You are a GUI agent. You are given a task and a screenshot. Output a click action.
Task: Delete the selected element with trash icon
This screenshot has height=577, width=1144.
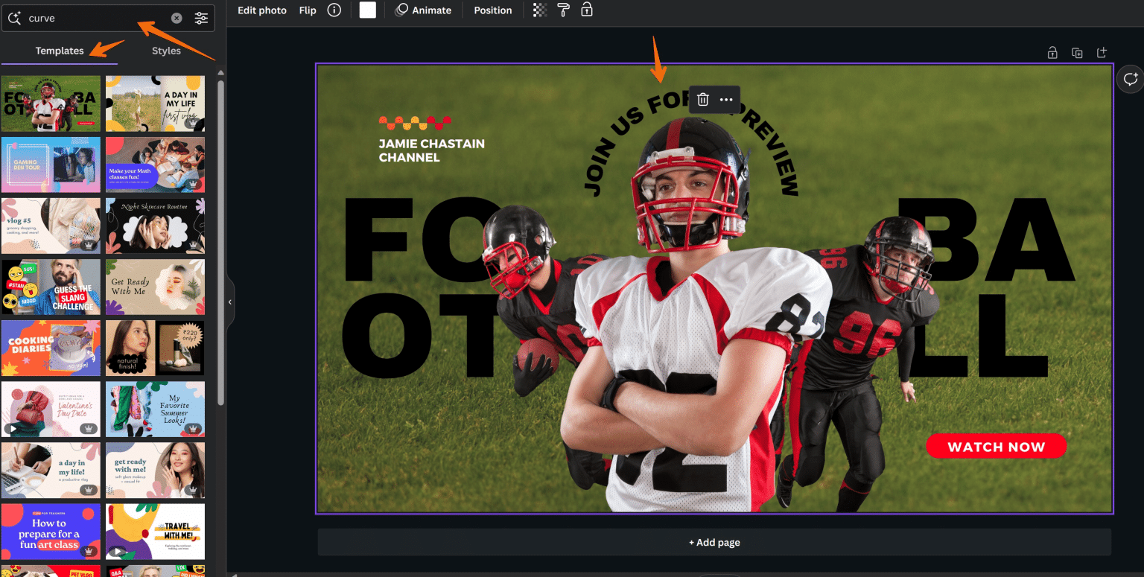tap(702, 100)
